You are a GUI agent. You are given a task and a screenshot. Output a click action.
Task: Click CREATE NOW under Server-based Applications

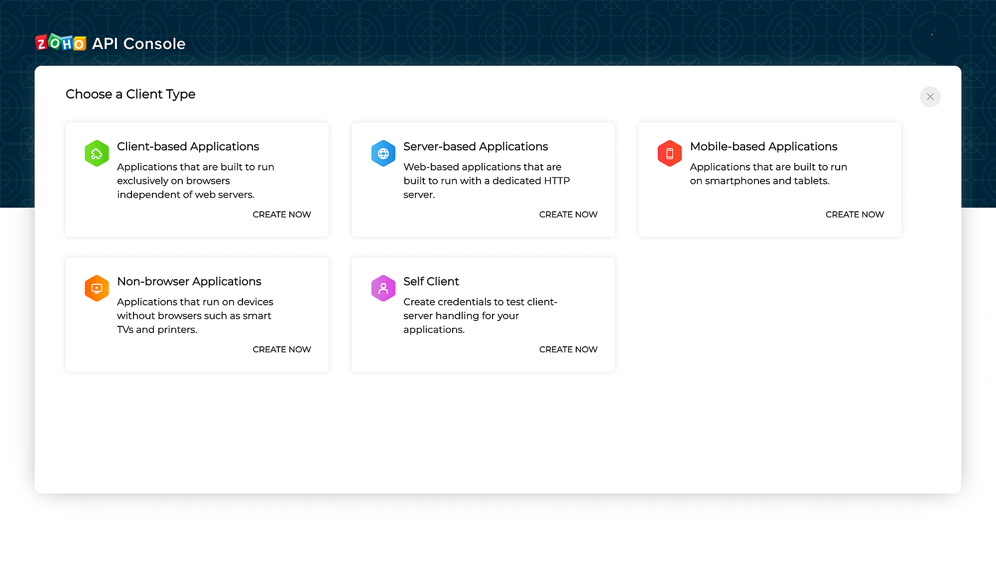pos(568,214)
